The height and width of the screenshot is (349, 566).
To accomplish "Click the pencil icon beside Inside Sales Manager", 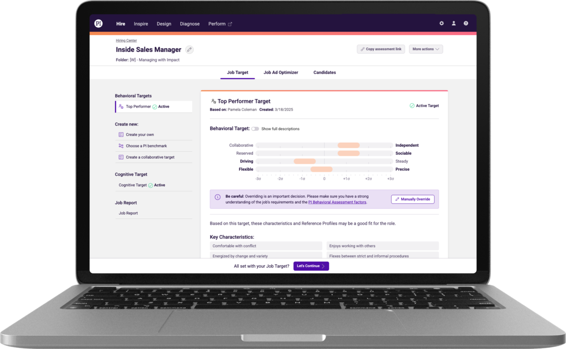I will [189, 49].
